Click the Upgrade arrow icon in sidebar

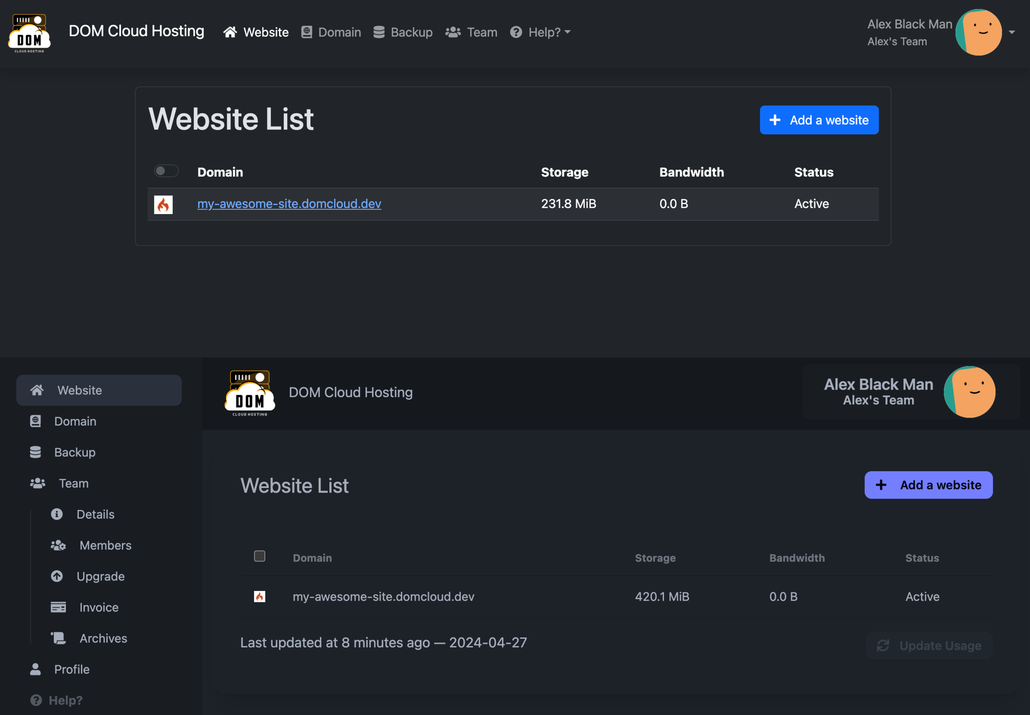(57, 576)
